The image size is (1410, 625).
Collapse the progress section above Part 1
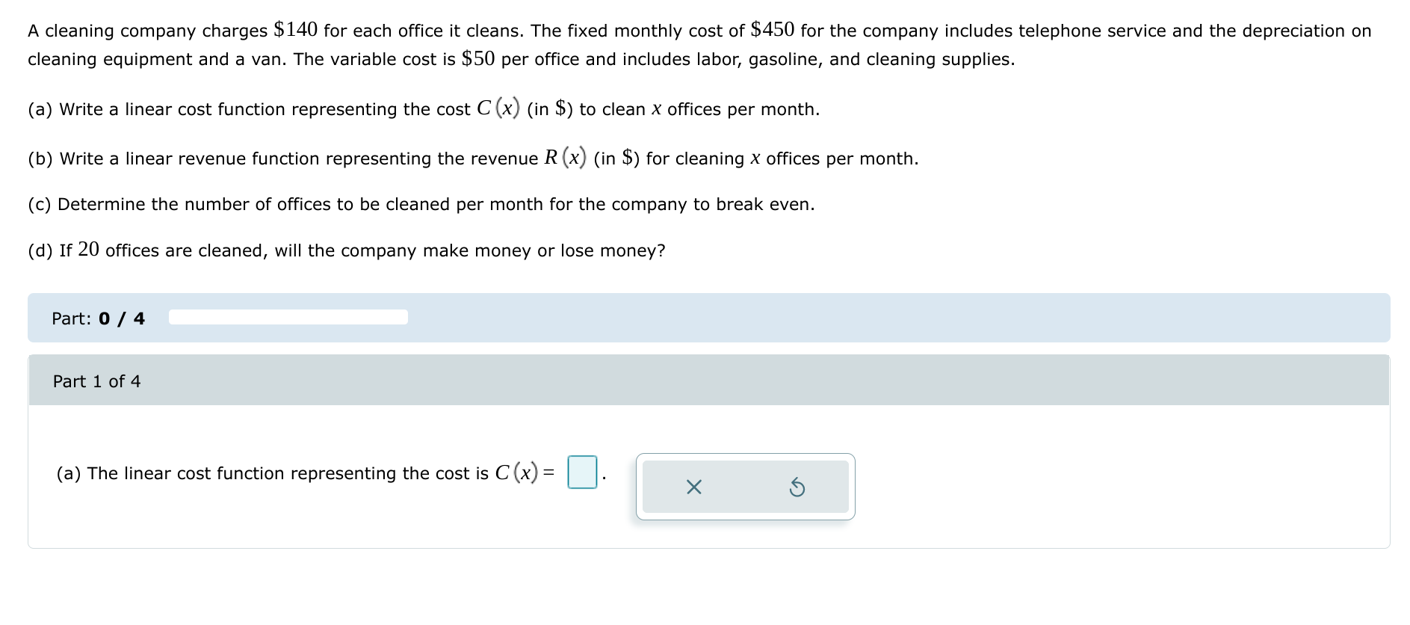288,317
